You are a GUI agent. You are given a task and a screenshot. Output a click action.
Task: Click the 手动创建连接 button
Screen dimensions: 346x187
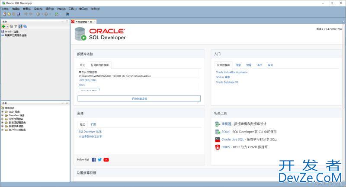pyautogui.click(x=139, y=98)
